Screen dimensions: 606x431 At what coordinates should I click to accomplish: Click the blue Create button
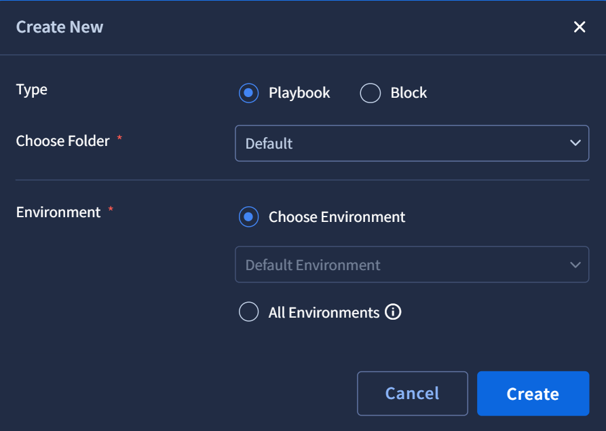(x=533, y=394)
